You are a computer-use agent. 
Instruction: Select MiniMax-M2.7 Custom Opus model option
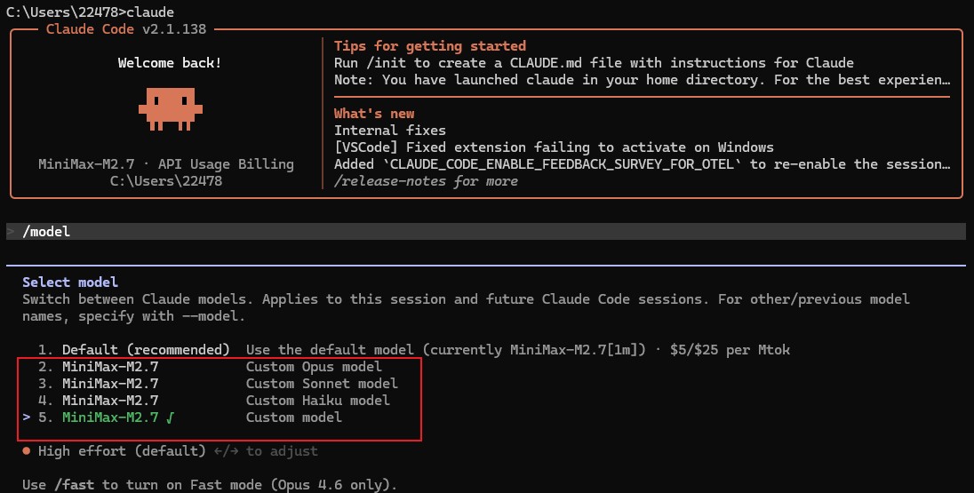coord(210,366)
